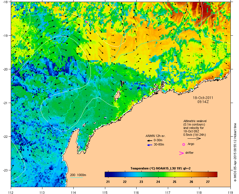Click the longitude axis label 117
239x194 pixels.
[168, 192]
